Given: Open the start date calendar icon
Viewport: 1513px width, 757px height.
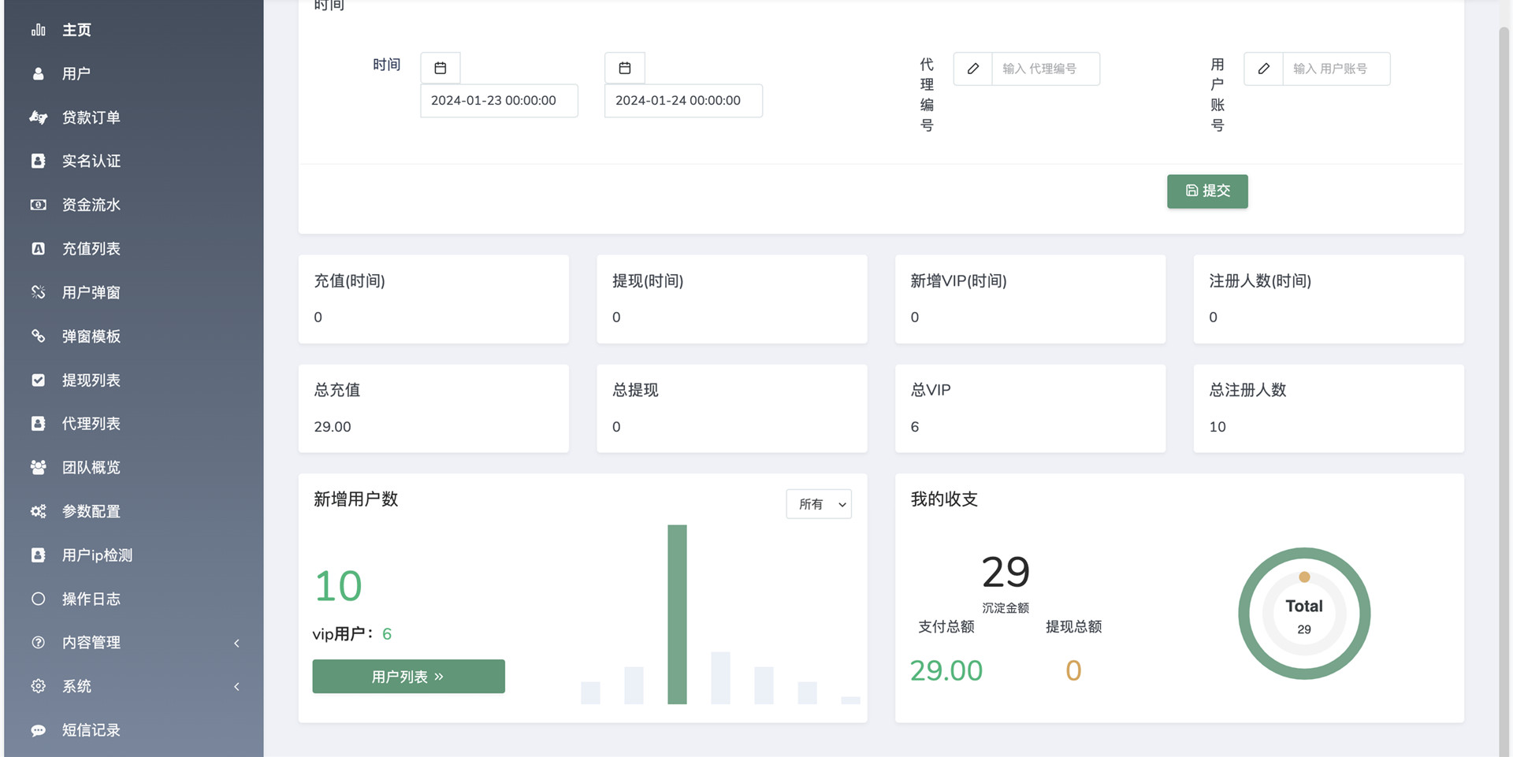Looking at the screenshot, I should [x=441, y=69].
